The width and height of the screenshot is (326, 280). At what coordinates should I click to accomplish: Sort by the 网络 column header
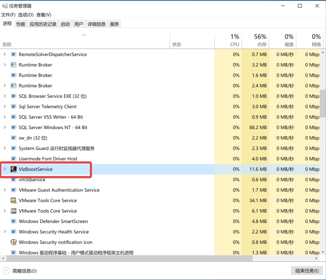click(x=309, y=41)
